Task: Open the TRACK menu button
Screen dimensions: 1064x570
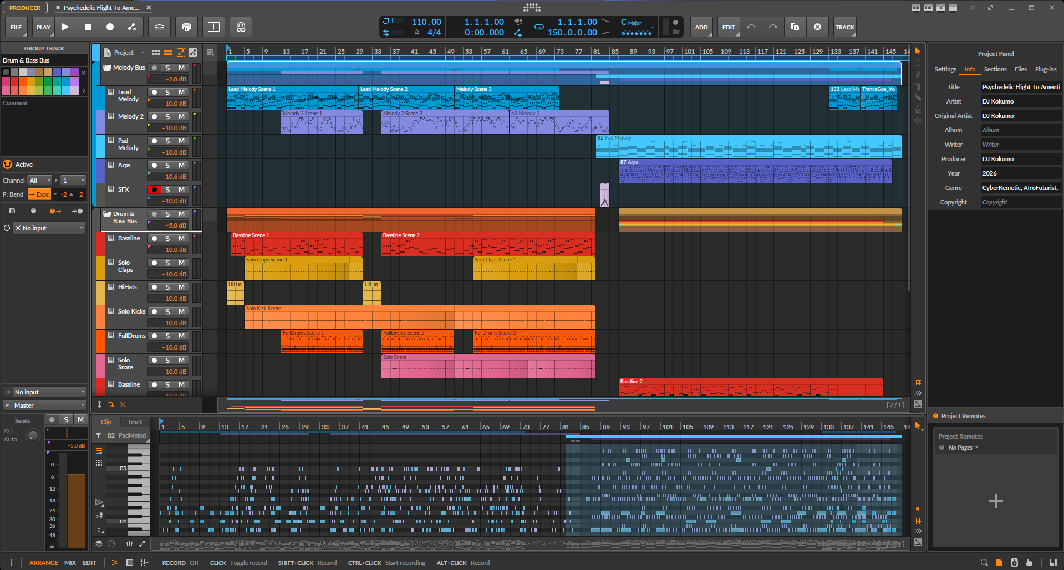Action: click(844, 27)
